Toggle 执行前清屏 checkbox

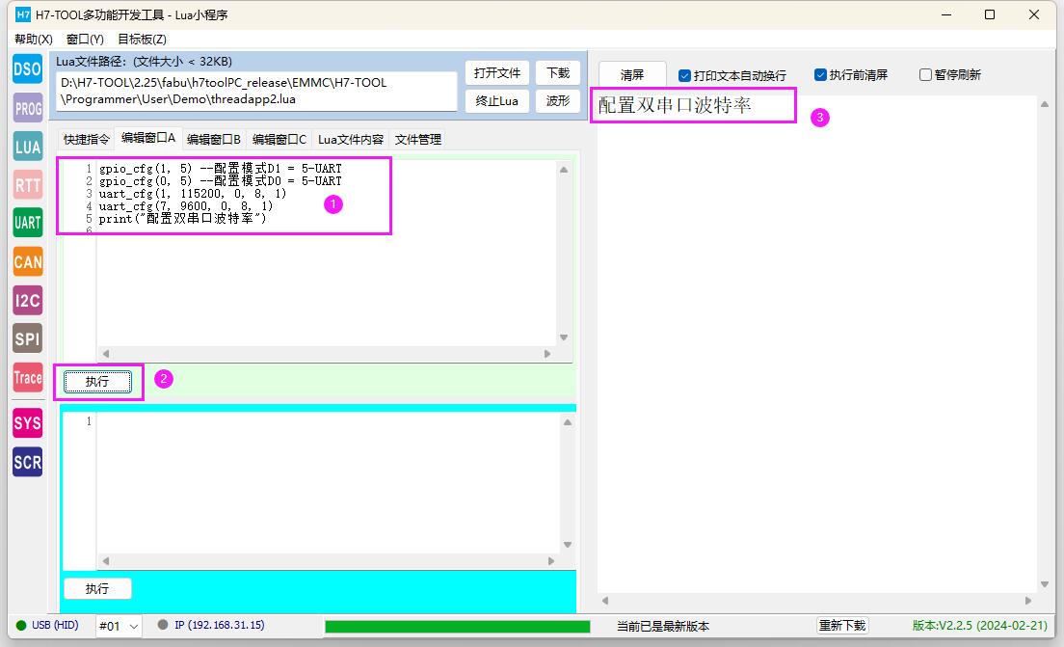820,74
